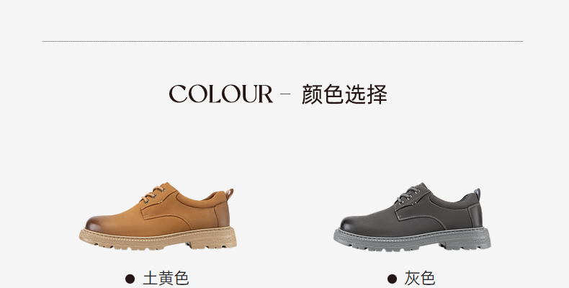Click the brown shoe's darker heel counter panel
Screen dimensions: 569x288
coord(222,215)
